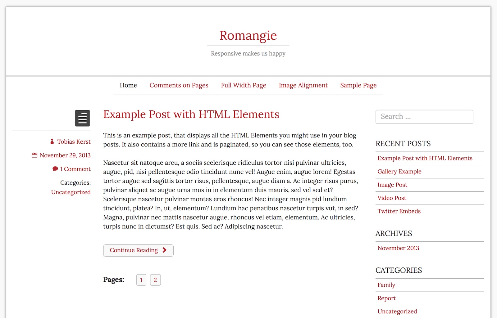Click the calendar icon beside the date

pyautogui.click(x=34, y=155)
